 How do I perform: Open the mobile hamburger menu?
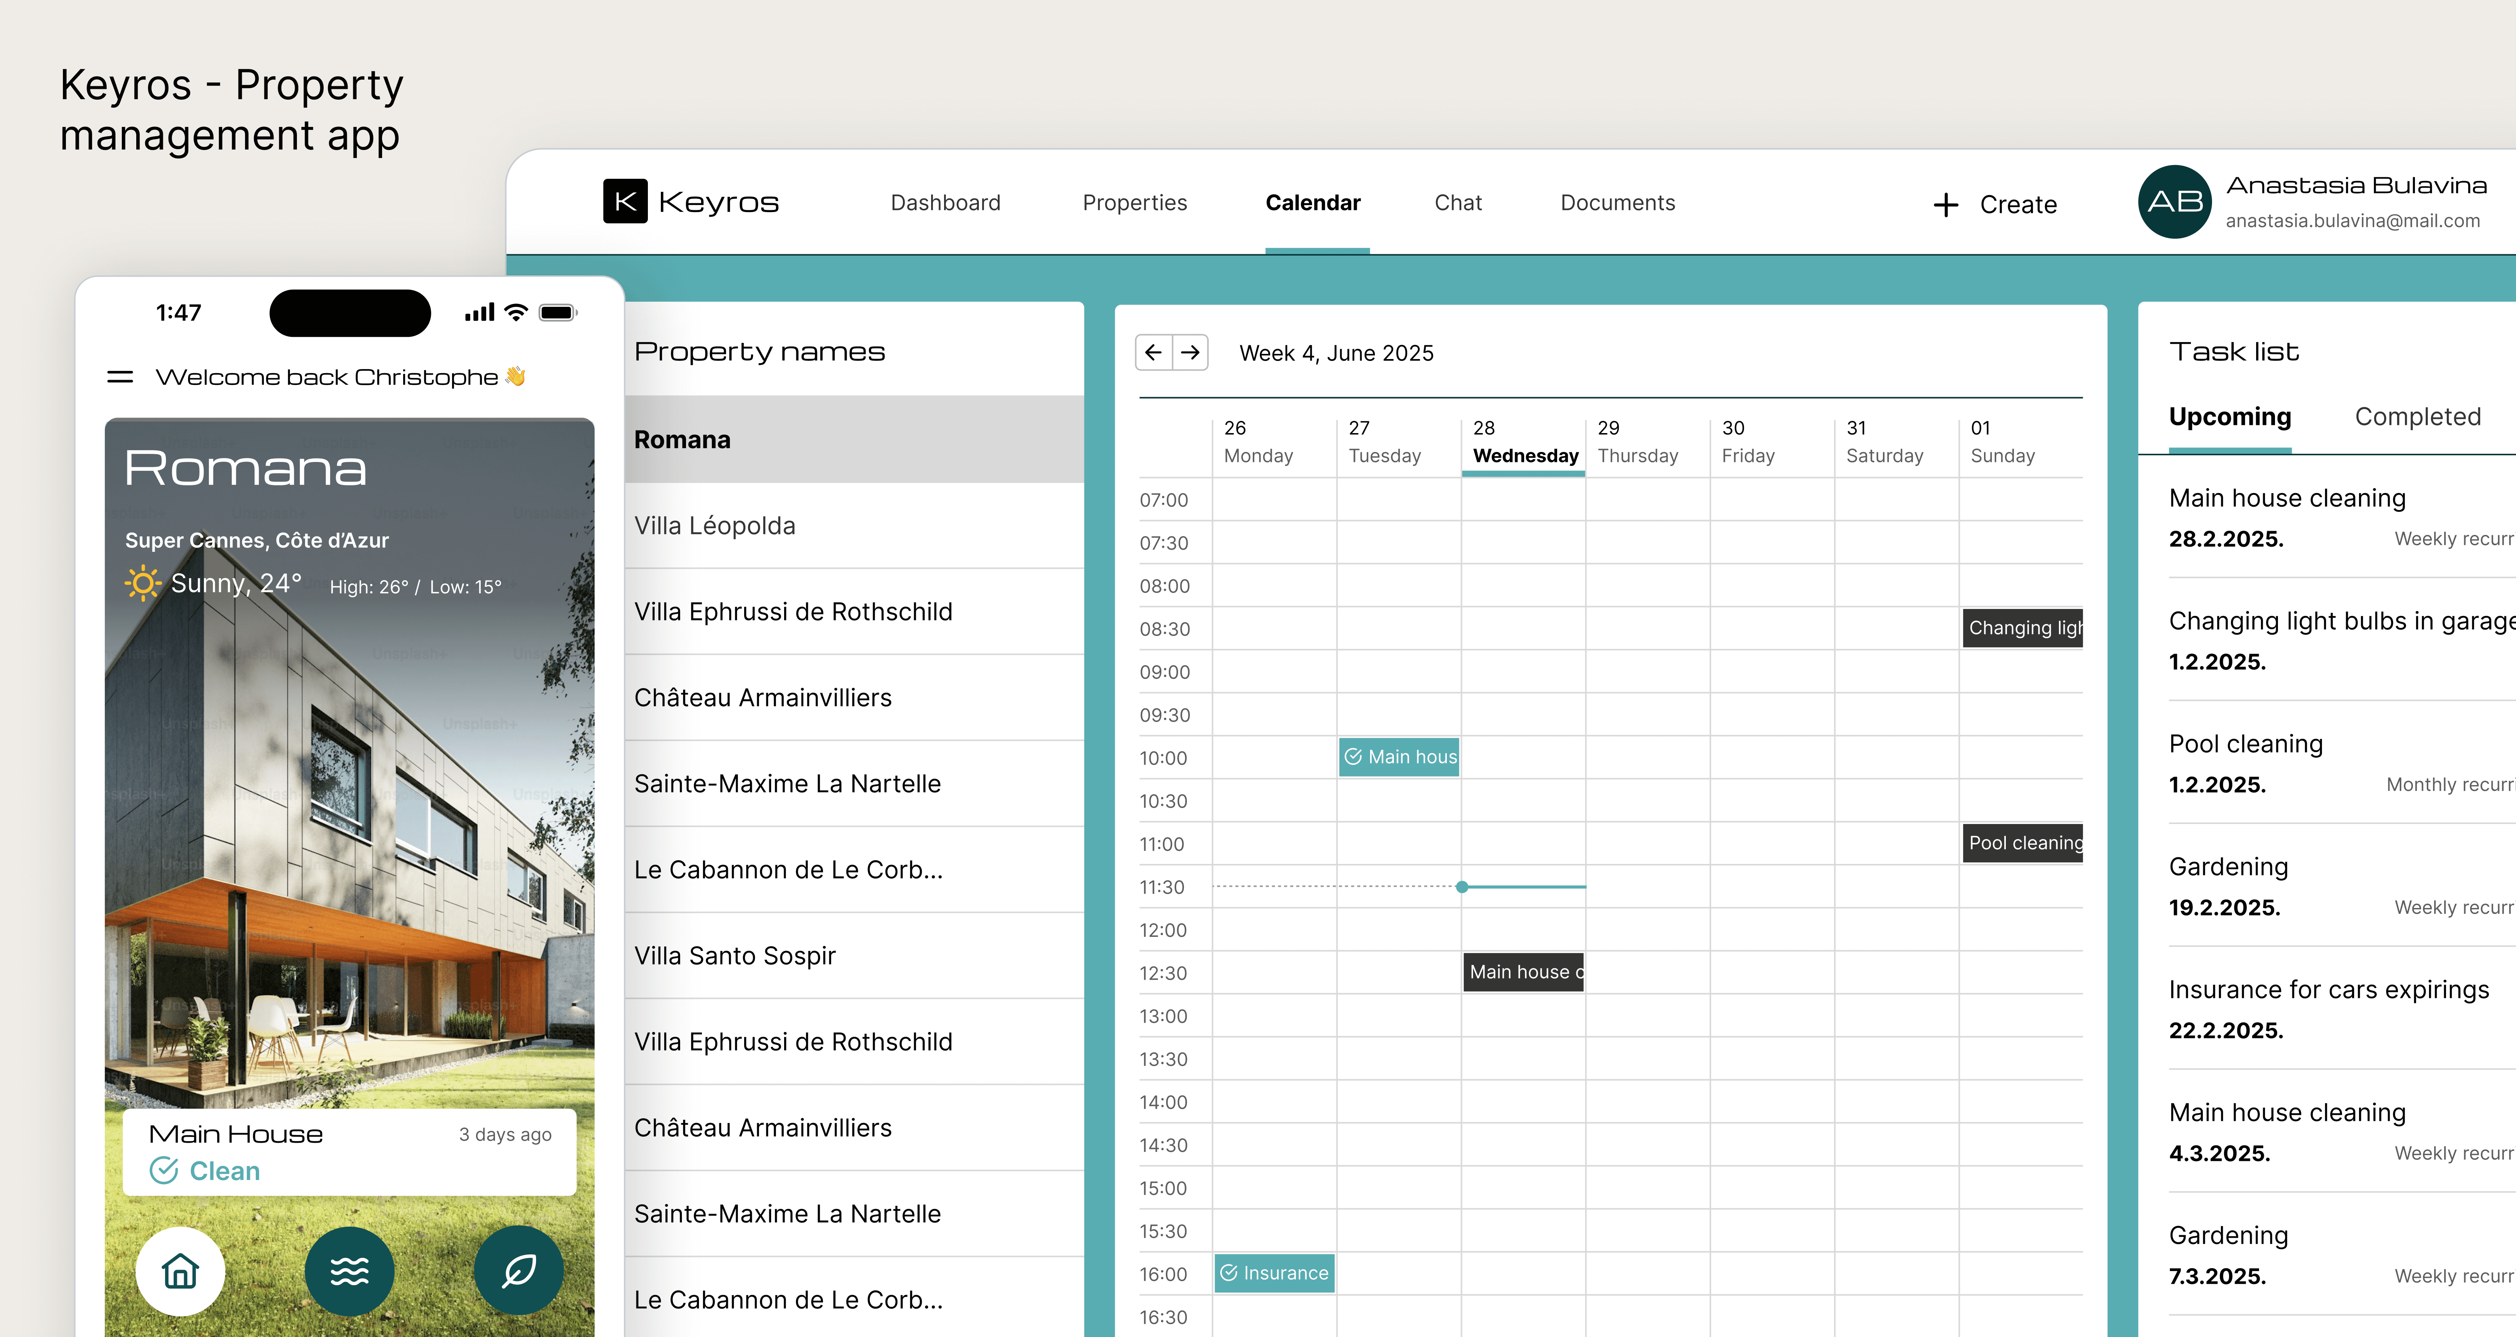[x=120, y=377]
